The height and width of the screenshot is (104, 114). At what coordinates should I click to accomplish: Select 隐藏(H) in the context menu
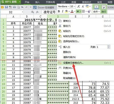tap(67, 73)
